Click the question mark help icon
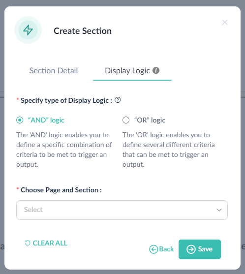245x274 pixels. click(x=118, y=100)
